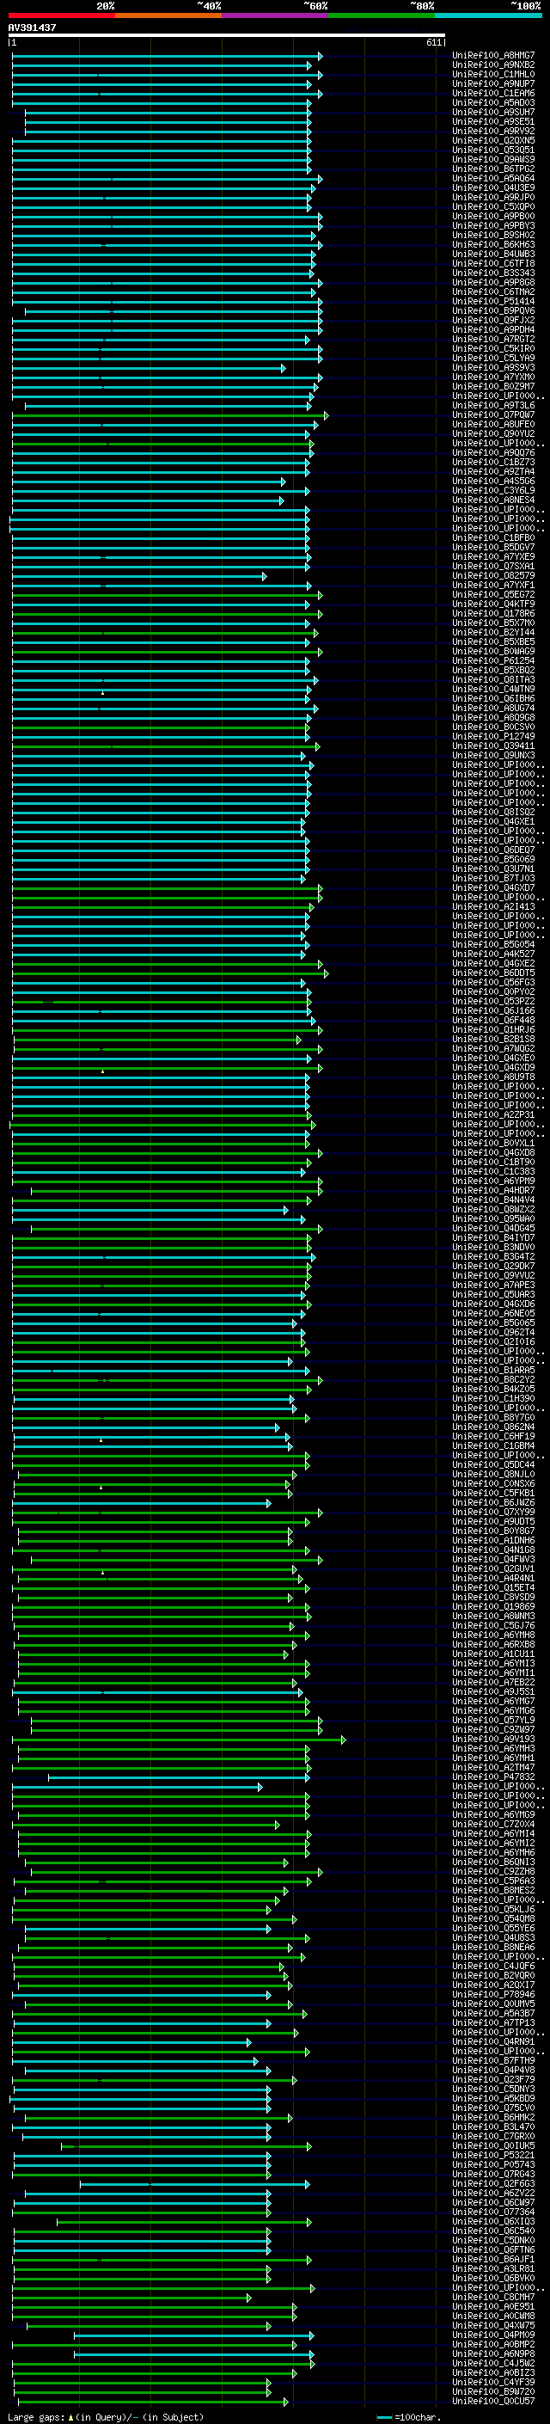Click hit UniRef100_Q962T4

tap(493, 1333)
